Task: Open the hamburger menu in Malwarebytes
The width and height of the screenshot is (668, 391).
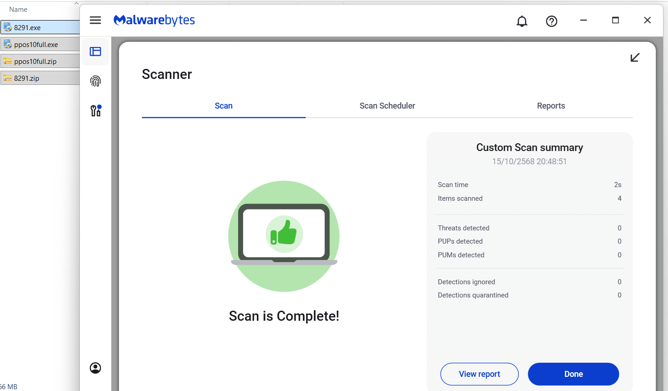Action: pos(95,20)
